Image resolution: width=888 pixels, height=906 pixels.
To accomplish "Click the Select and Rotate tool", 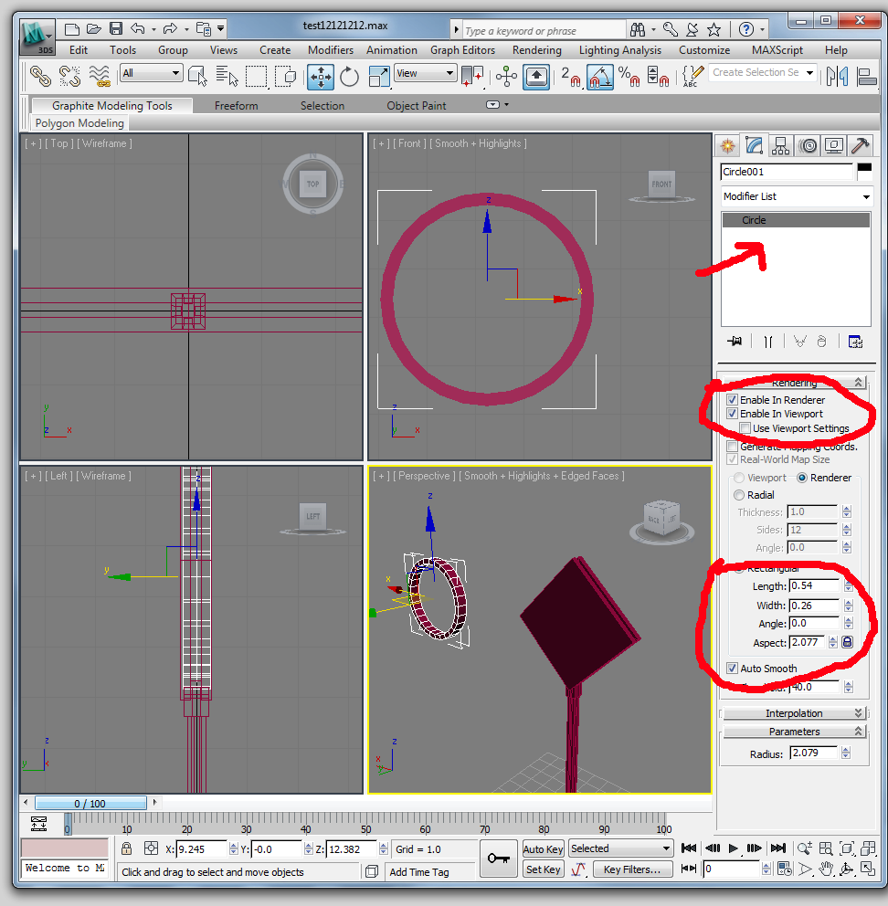I will (349, 77).
